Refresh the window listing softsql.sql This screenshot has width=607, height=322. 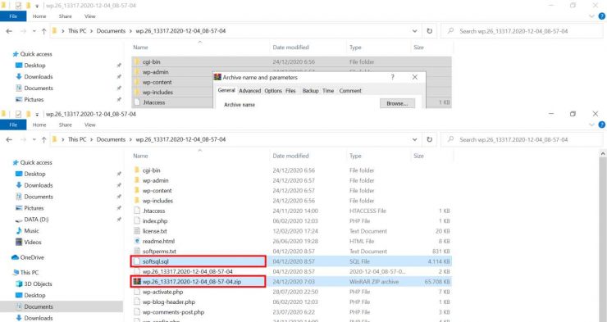[x=429, y=139]
